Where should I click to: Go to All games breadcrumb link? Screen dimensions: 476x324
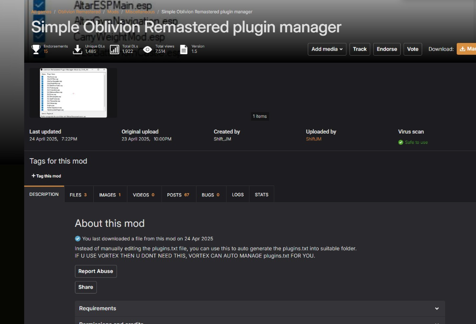click(x=41, y=12)
